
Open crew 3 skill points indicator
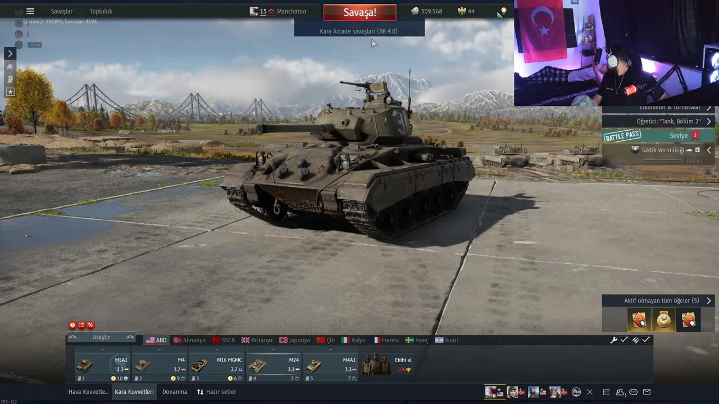pyautogui.click(x=235, y=379)
